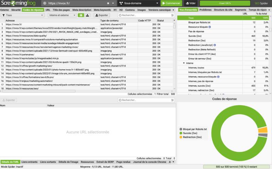The image size is (272, 169).
Task: Open the Interne et externe dropdown
Action: (x=62, y=15)
